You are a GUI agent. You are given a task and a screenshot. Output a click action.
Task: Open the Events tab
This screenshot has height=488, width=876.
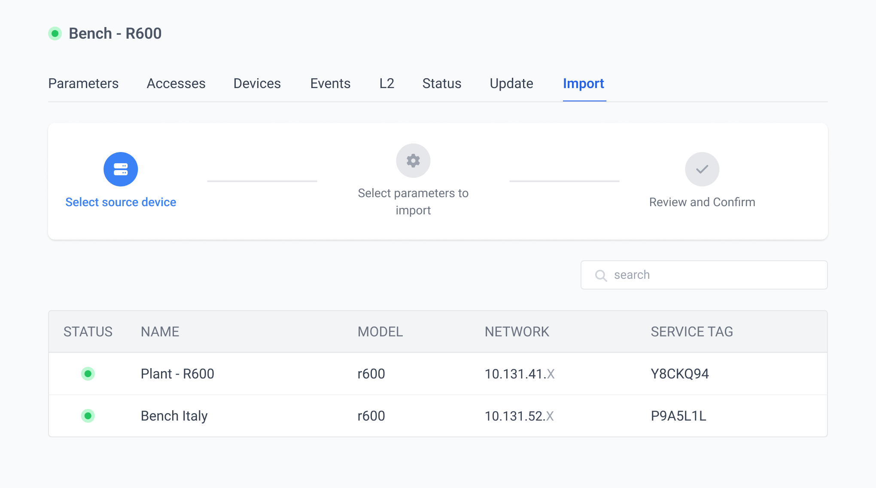[330, 83]
